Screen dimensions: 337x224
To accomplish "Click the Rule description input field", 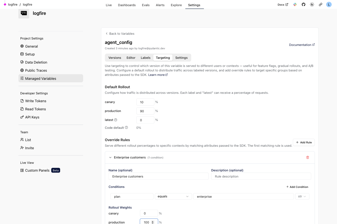I will tap(261, 176).
